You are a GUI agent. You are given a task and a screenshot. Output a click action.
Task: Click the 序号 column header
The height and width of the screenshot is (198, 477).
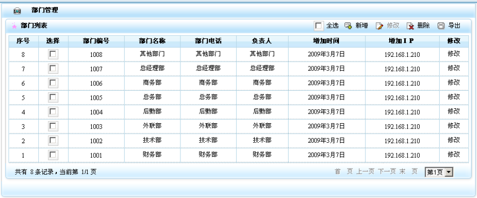click(23, 41)
